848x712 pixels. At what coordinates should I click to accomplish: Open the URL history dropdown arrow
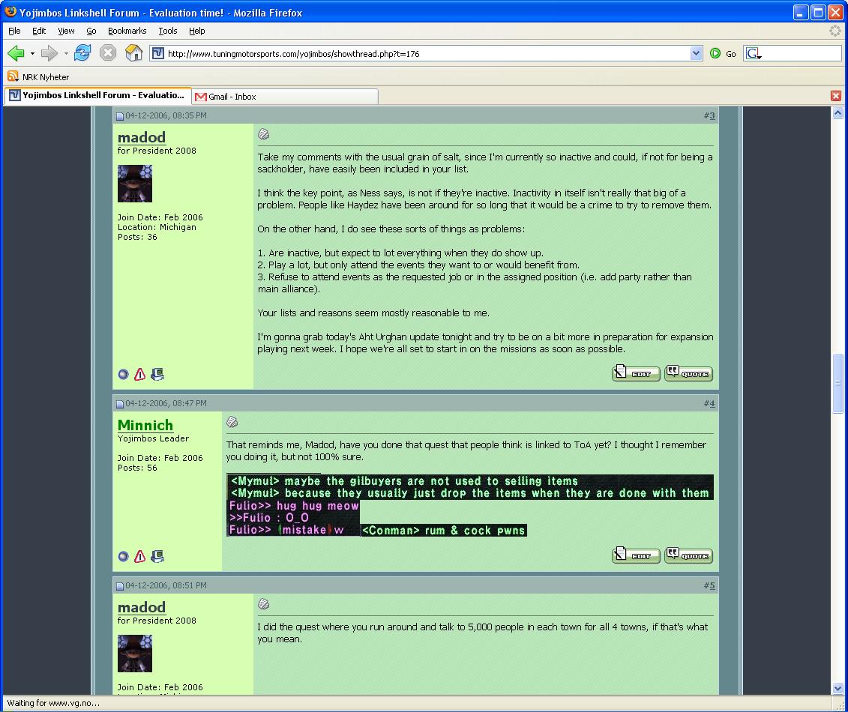point(696,53)
